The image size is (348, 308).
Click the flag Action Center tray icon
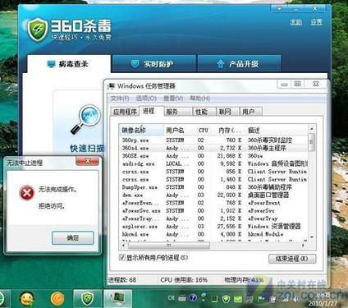click(x=261, y=299)
